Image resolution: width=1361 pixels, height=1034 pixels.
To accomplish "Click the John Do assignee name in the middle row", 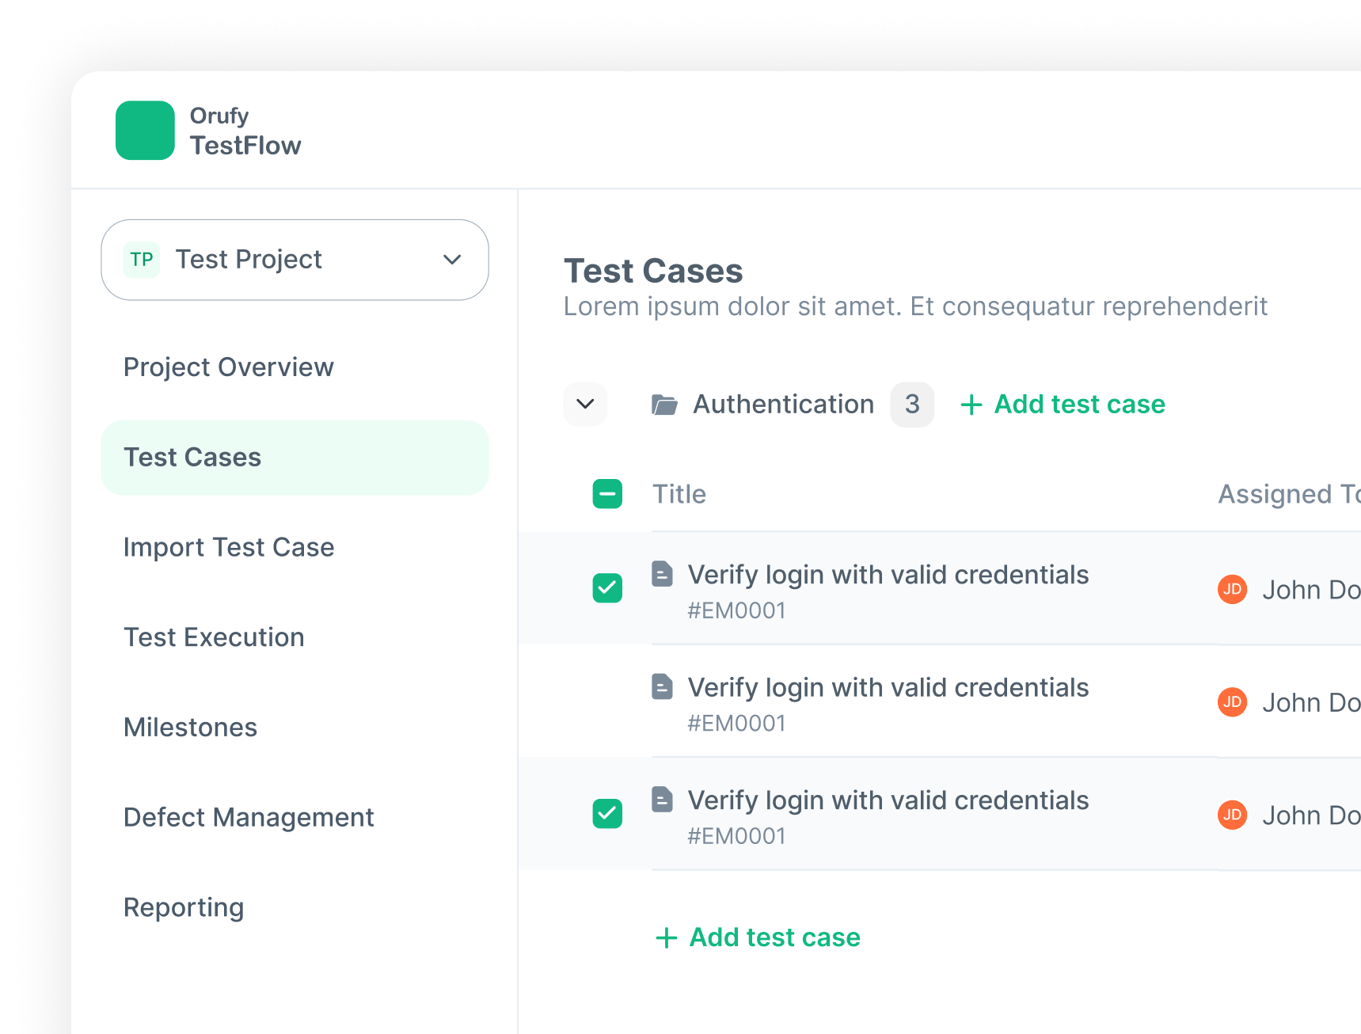I will tap(1311, 702).
